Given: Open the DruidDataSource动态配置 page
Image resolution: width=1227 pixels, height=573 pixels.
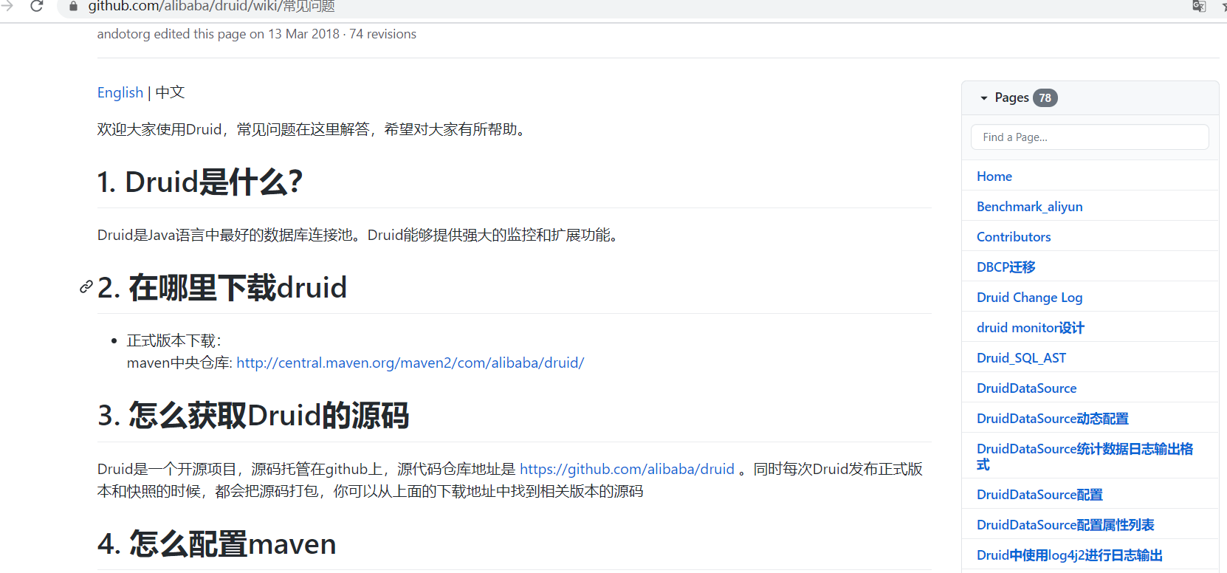Looking at the screenshot, I should click(x=1052, y=419).
